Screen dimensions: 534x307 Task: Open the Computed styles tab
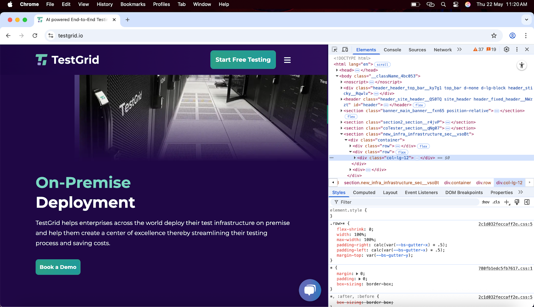(364, 193)
